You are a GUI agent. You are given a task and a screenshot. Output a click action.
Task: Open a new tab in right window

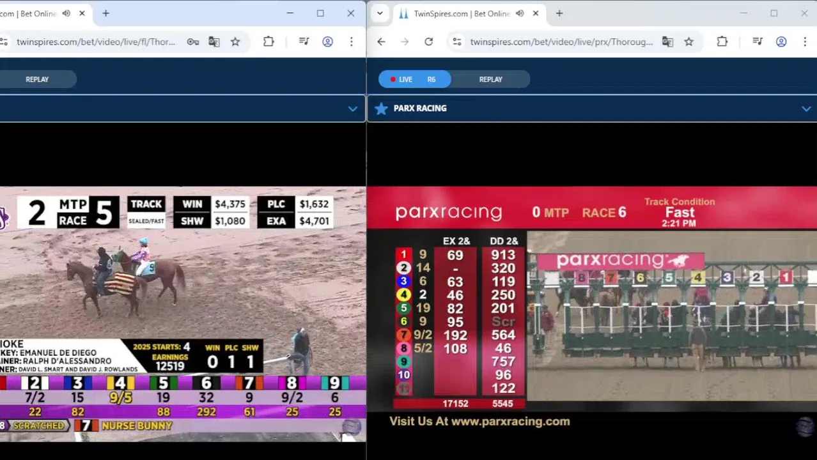pyautogui.click(x=559, y=13)
